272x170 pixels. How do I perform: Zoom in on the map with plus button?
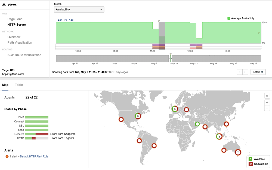(x=267, y=102)
